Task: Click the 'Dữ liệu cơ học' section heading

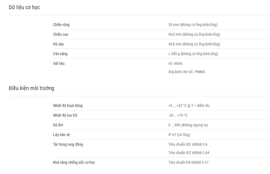Action: 24,7
